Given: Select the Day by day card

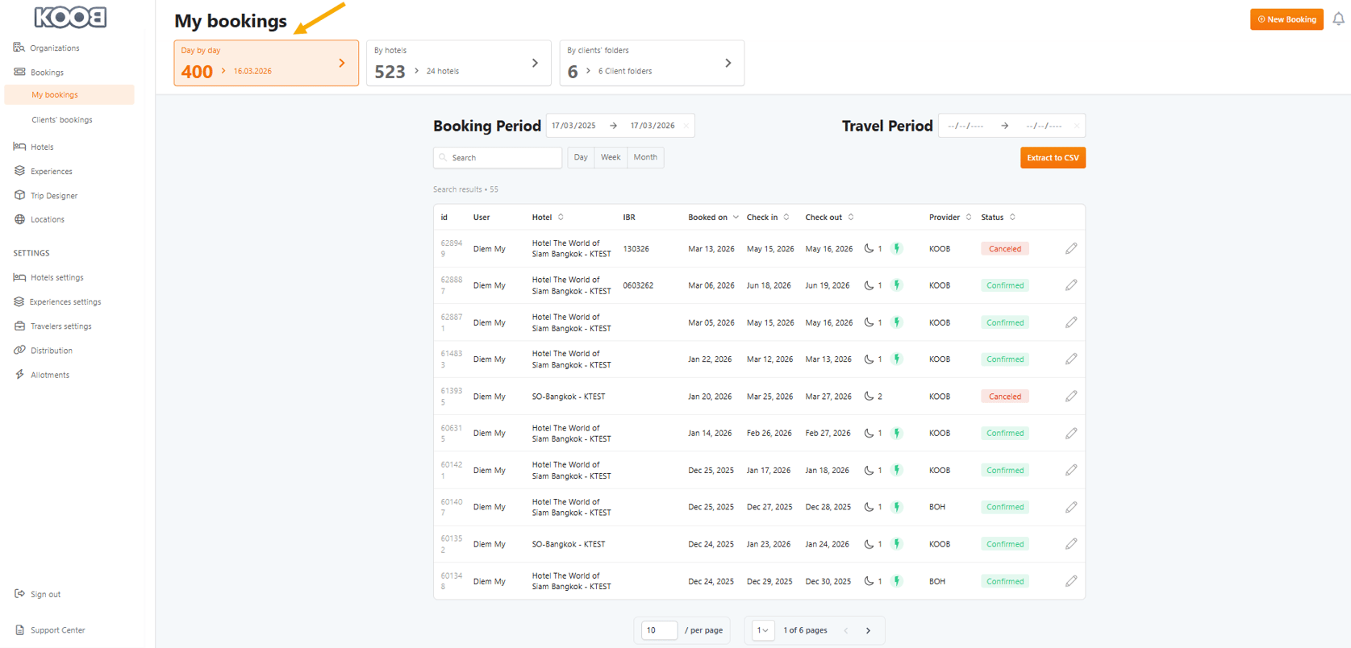Looking at the screenshot, I should 266,63.
